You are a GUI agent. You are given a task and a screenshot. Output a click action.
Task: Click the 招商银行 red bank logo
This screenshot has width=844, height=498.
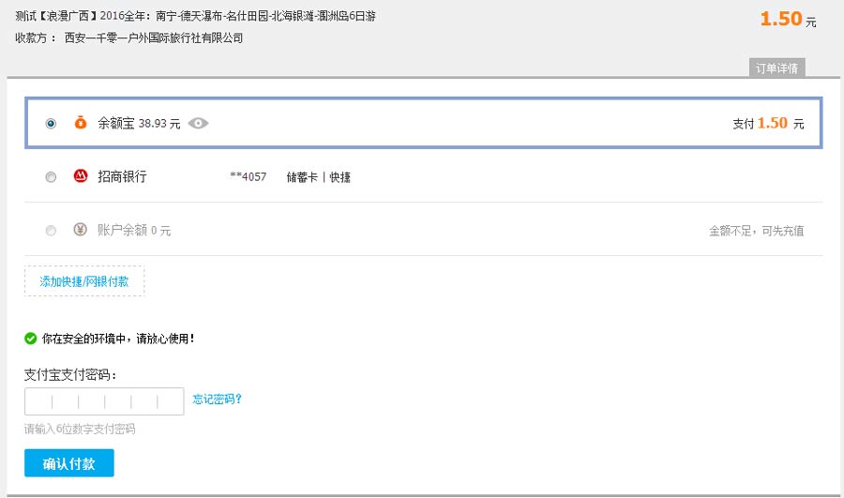click(x=81, y=176)
